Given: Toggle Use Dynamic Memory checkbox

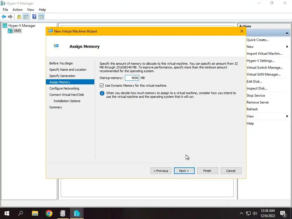Looking at the screenshot, I should (x=102, y=86).
